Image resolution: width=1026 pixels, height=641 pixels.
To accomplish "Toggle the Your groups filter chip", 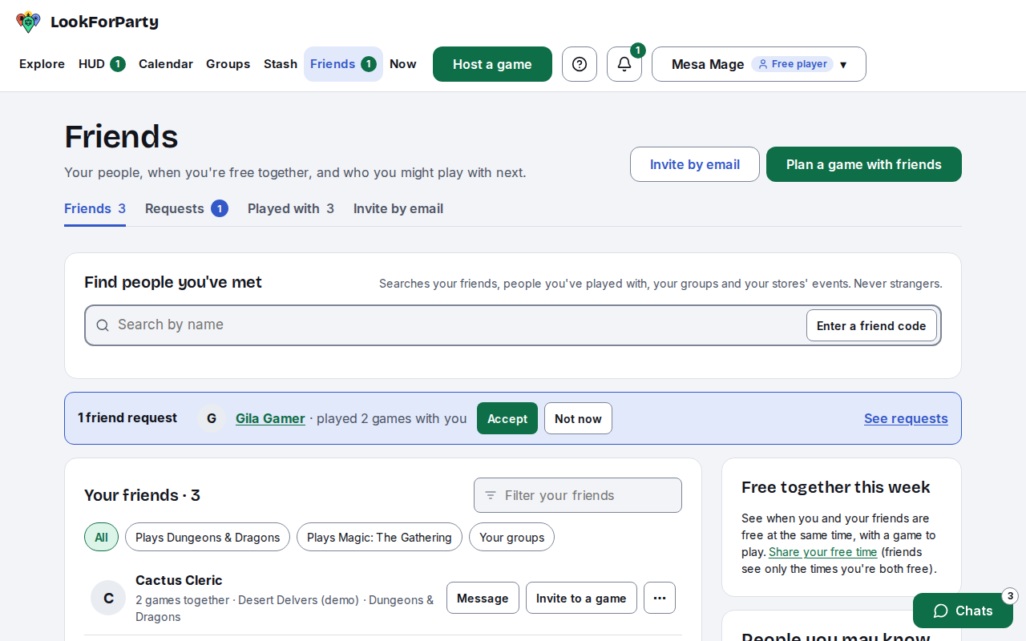I will click(x=511, y=537).
